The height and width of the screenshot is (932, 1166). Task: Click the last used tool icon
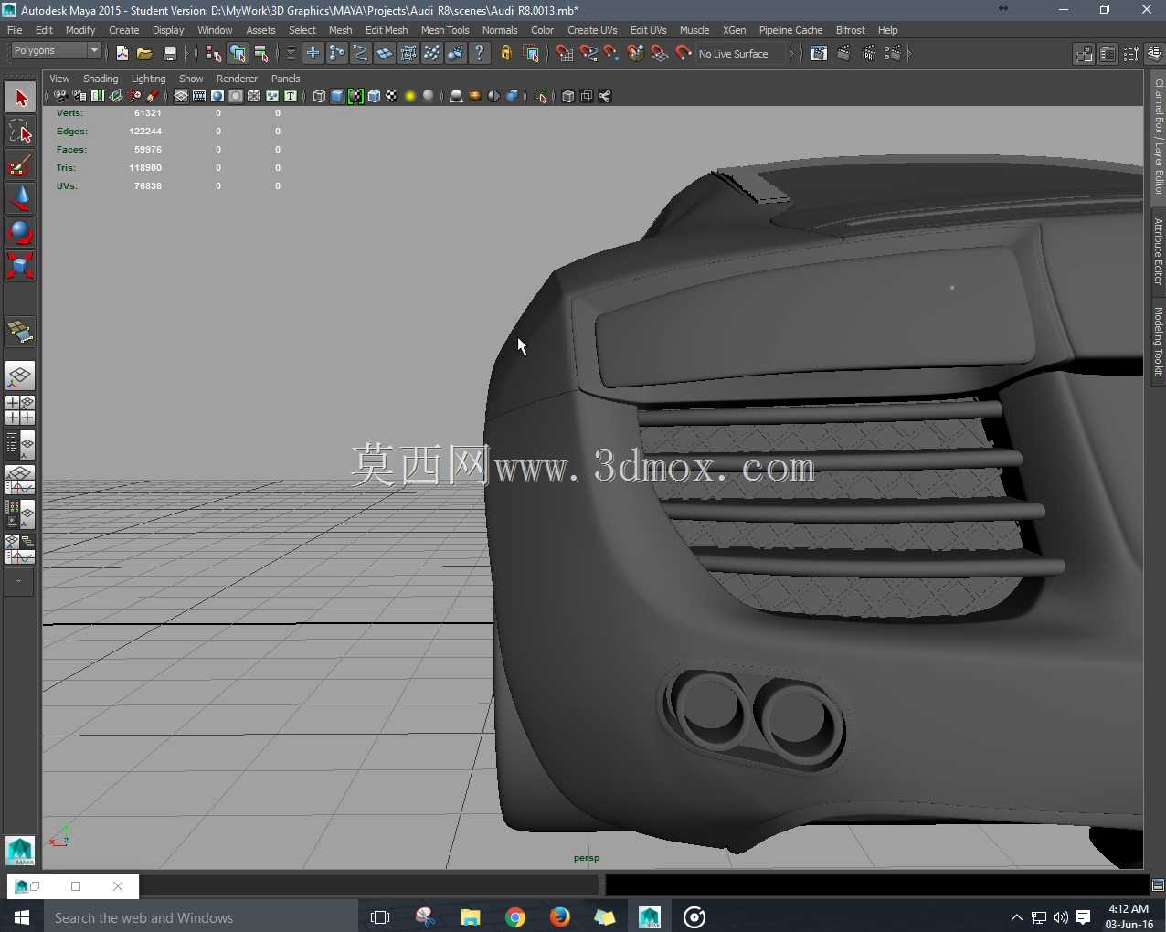point(20,332)
